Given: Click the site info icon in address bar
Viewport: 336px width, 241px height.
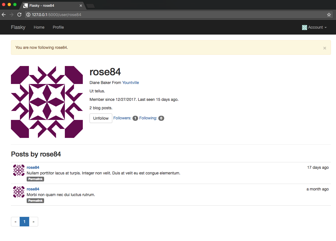Looking at the screenshot, I should (x=28, y=15).
